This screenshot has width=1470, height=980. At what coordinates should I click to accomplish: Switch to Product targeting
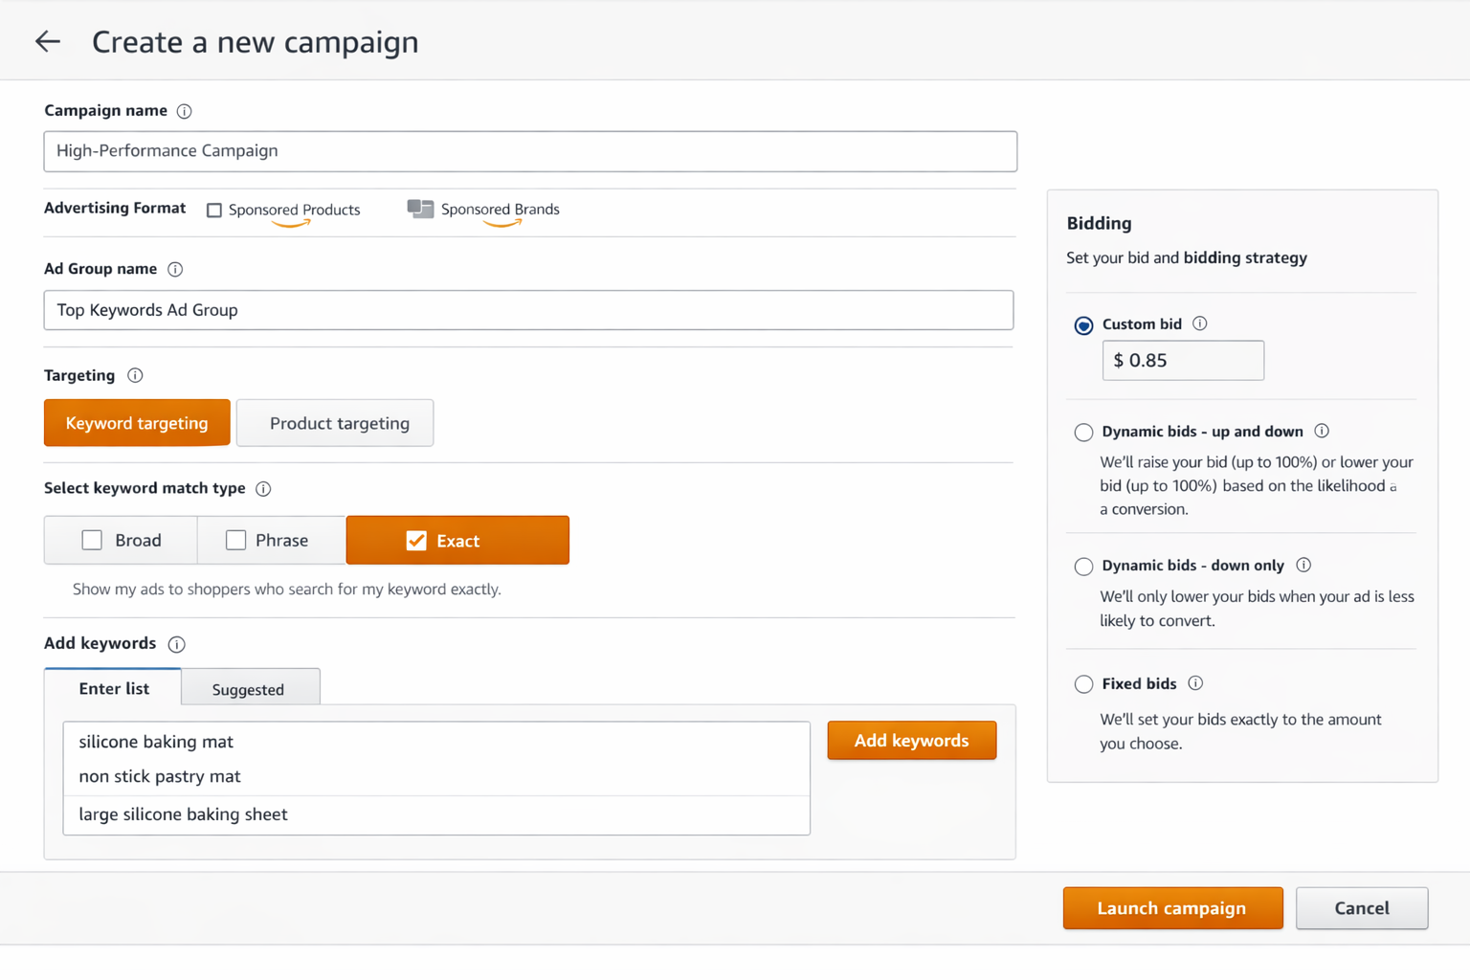(335, 423)
